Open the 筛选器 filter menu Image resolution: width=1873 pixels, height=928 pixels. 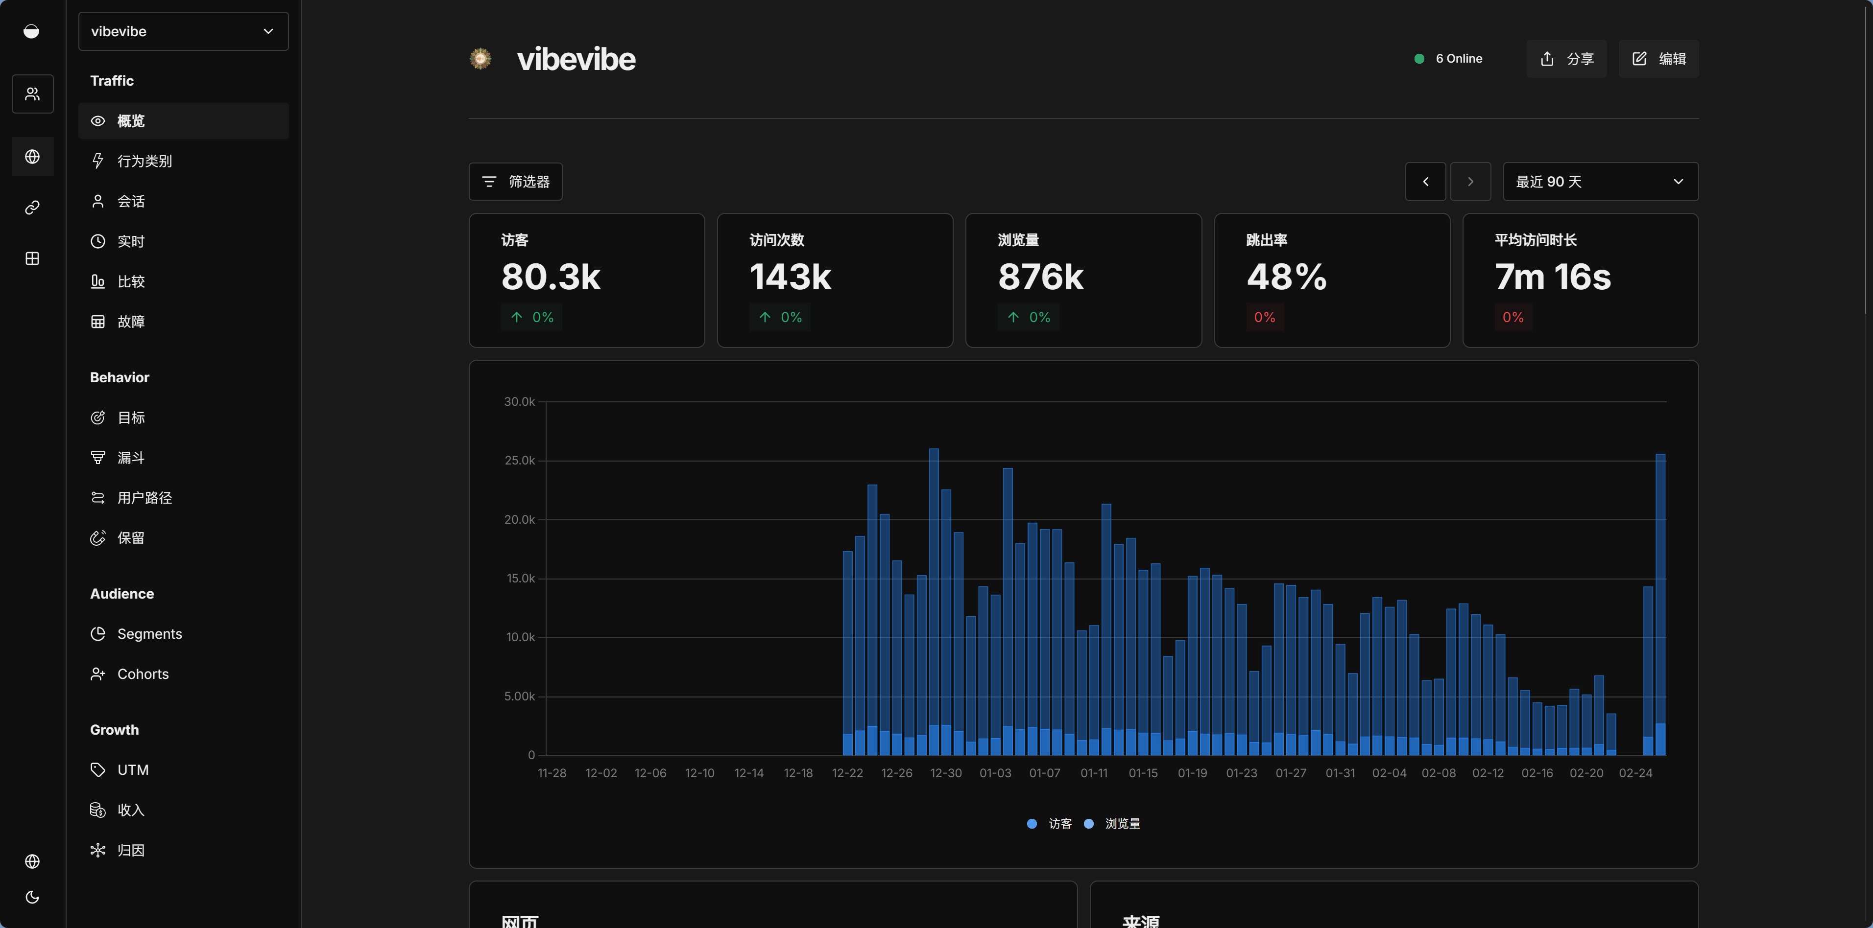515,182
